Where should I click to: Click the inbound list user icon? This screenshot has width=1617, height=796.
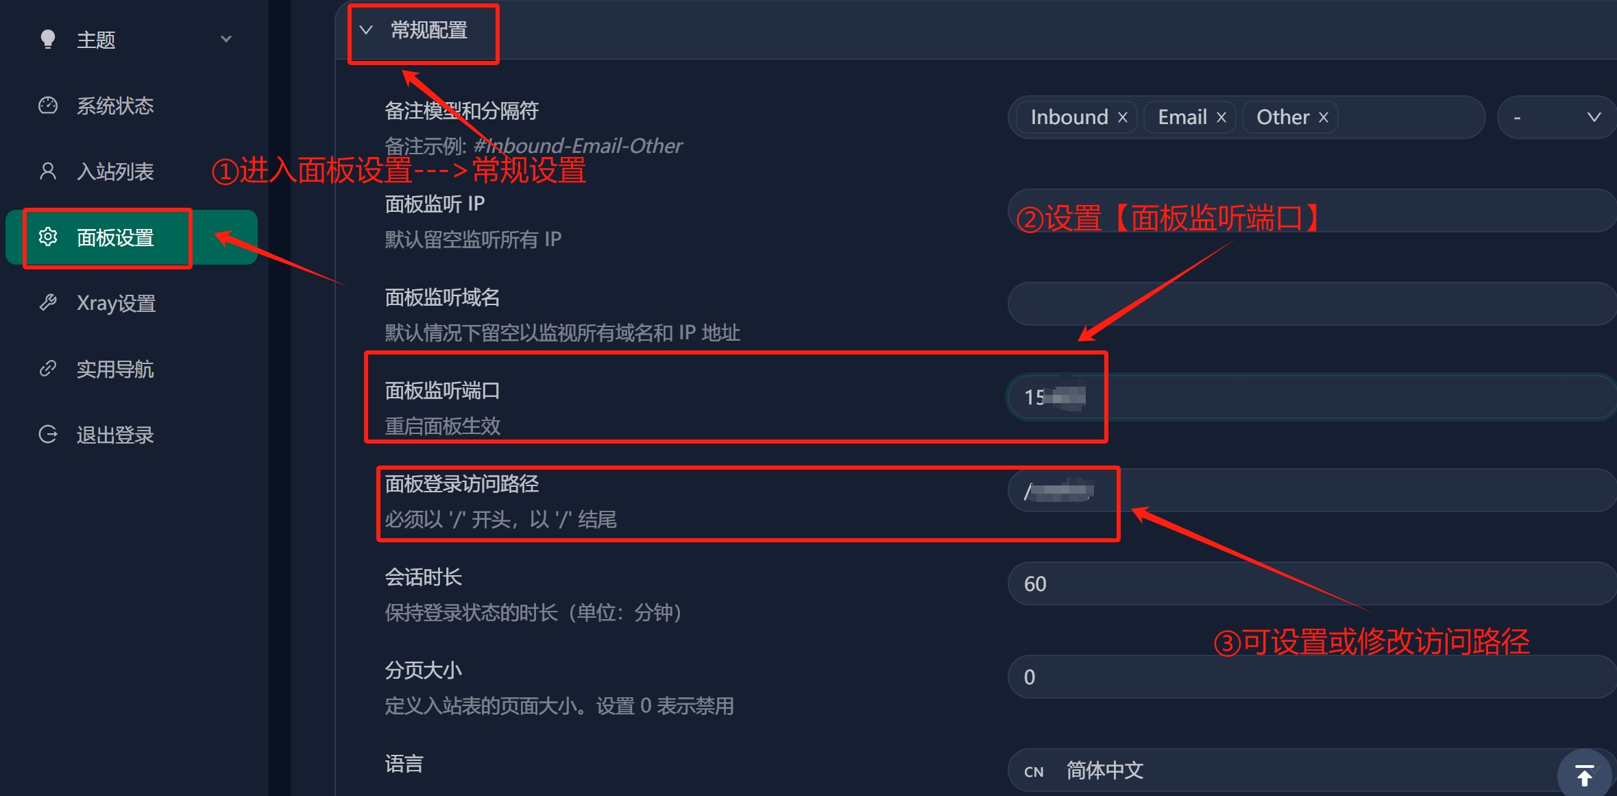[x=47, y=171]
